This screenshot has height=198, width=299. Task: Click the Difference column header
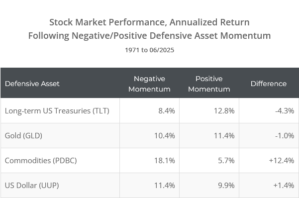(269, 84)
